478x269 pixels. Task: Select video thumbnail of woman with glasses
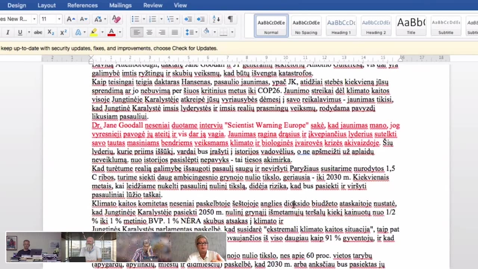pos(198,247)
